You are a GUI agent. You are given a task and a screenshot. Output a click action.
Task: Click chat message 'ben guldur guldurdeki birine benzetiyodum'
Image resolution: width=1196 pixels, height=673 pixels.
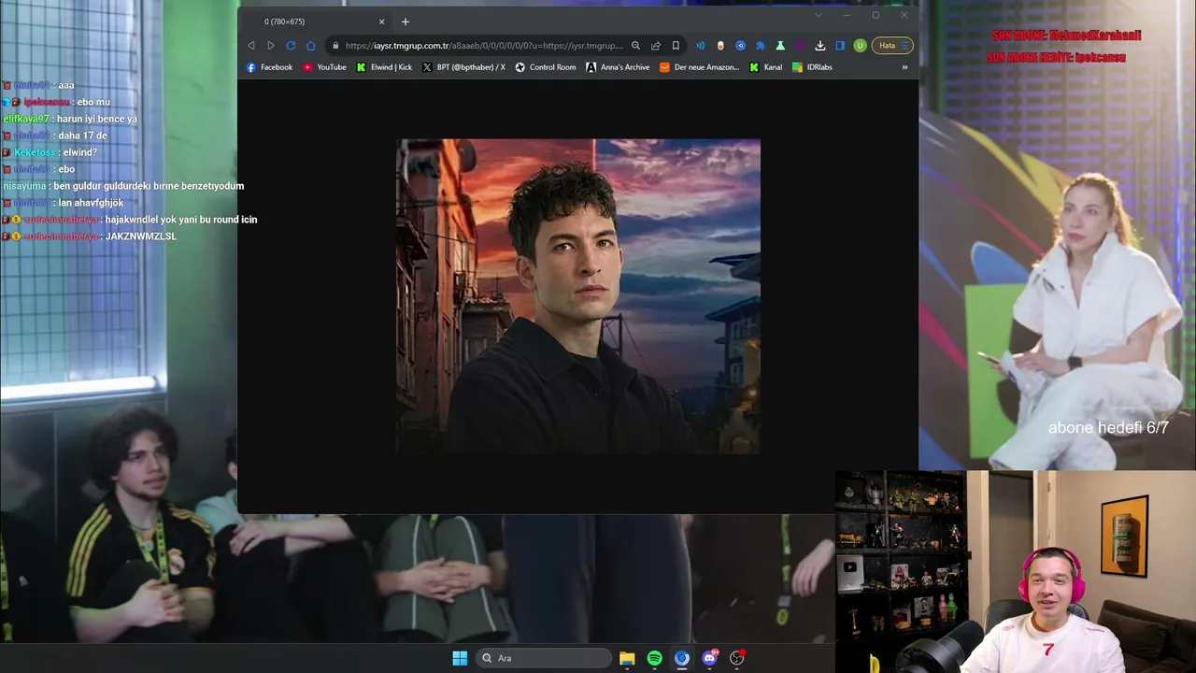point(149,186)
